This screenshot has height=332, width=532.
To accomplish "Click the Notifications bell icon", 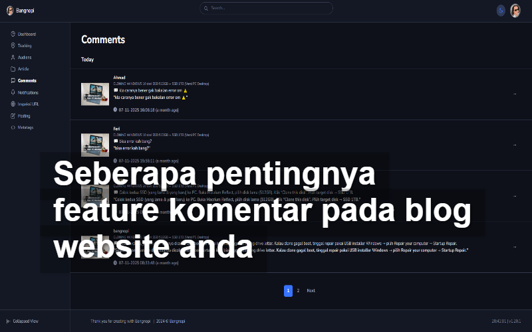I will coord(13,92).
